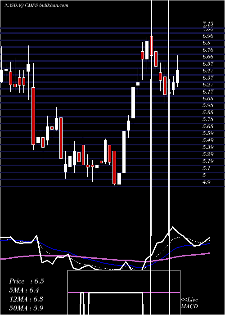Select the 'Price : 6.5' readout
Viewport: 225px width, 315px height.
click(x=26, y=281)
